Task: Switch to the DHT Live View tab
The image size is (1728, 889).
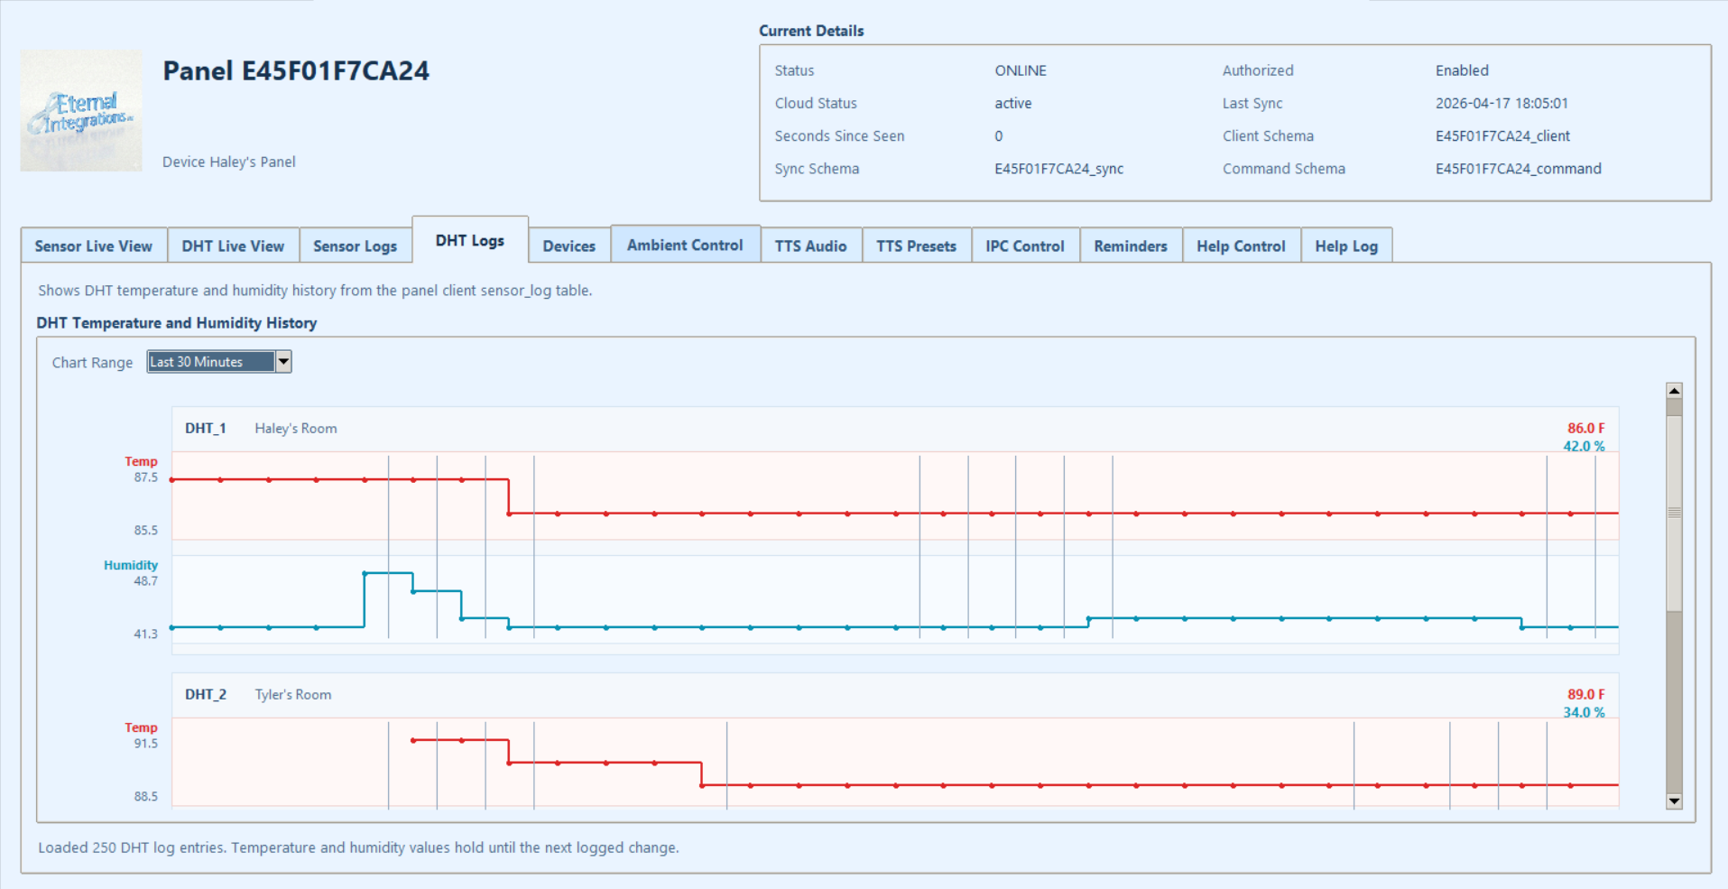Action: (233, 245)
